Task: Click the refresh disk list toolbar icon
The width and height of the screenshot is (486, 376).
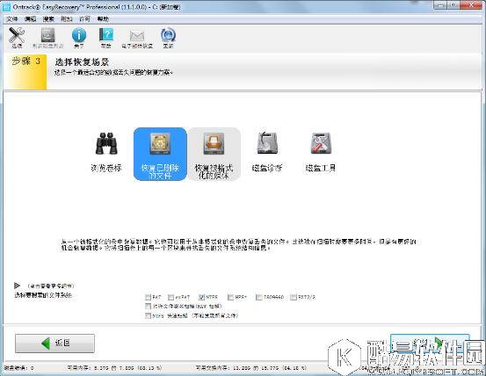Action: click(x=48, y=38)
